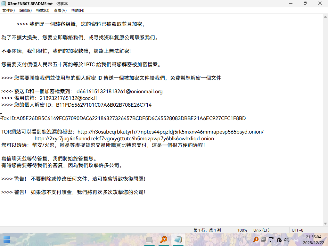
Task: Open the 查看(V) menu
Action: (60, 10)
